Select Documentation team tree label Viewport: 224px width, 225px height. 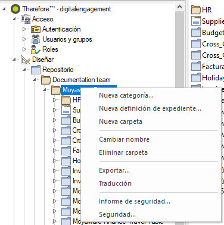pyautogui.click(x=82, y=80)
